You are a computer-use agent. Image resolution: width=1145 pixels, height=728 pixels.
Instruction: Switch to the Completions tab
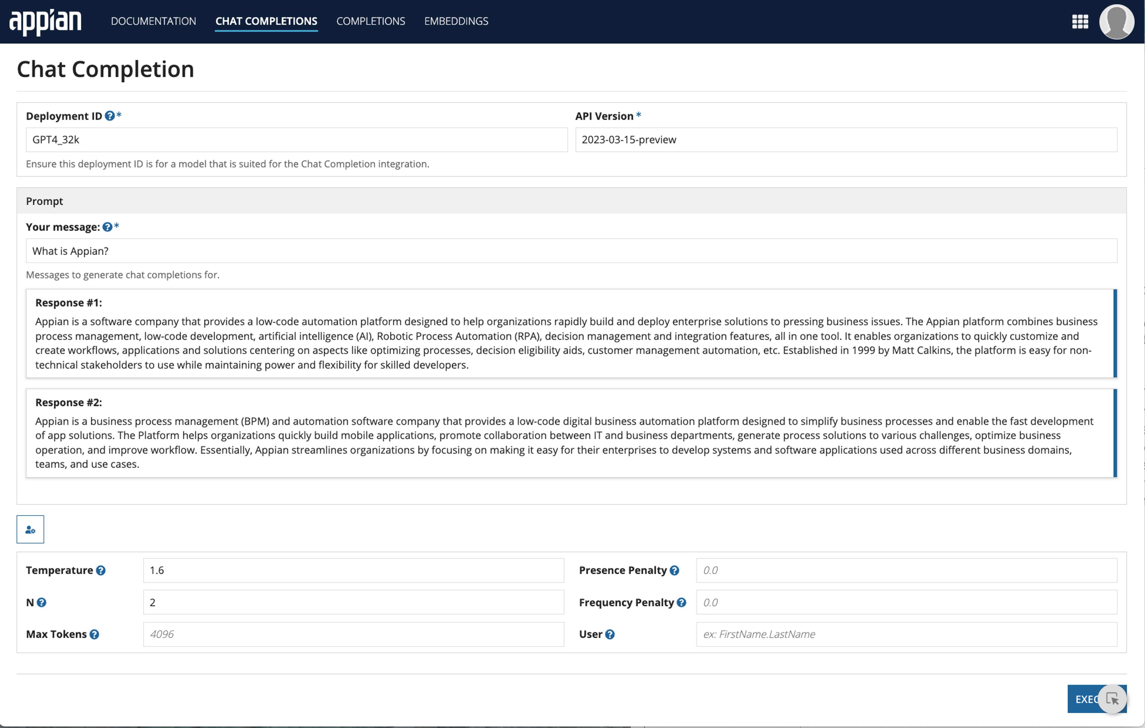point(371,21)
